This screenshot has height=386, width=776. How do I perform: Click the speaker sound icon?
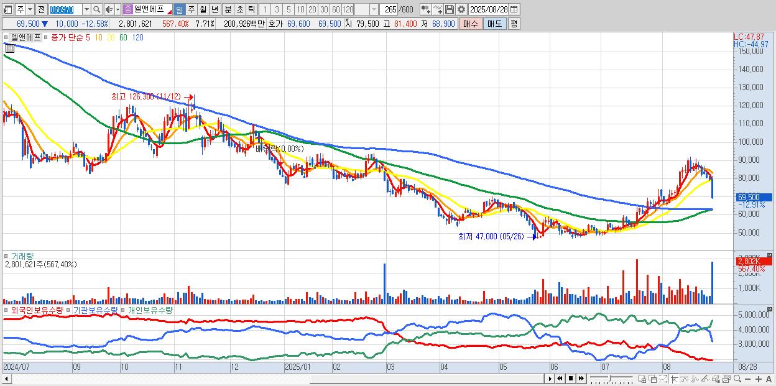click(109, 9)
